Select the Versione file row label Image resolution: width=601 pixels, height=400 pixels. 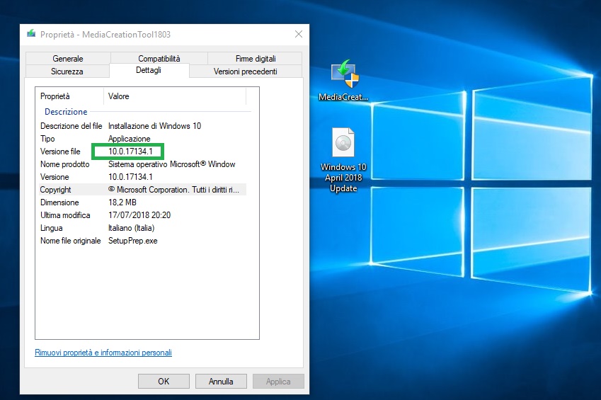click(x=60, y=152)
